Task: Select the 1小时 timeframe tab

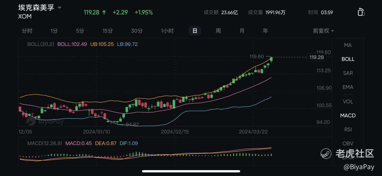Action: tap(167, 31)
